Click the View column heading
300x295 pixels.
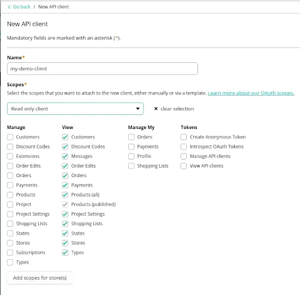click(x=67, y=127)
